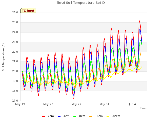
Task: Click the 17.0 y-axis tick label
Action: point(15,101)
